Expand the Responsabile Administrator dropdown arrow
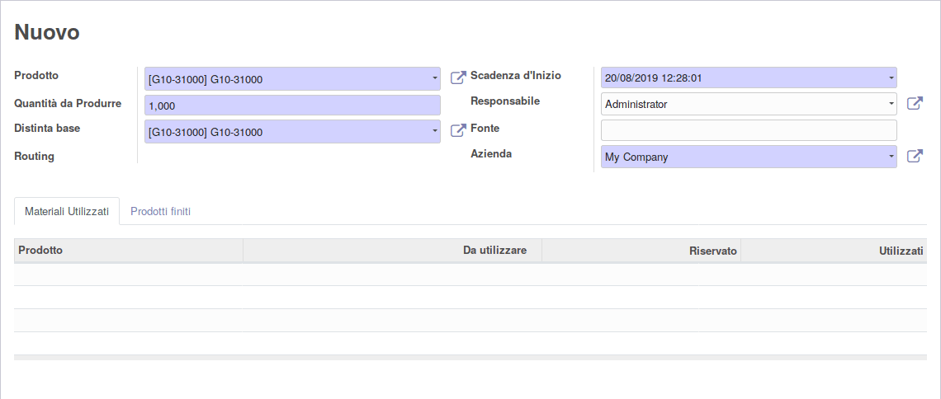 (891, 104)
